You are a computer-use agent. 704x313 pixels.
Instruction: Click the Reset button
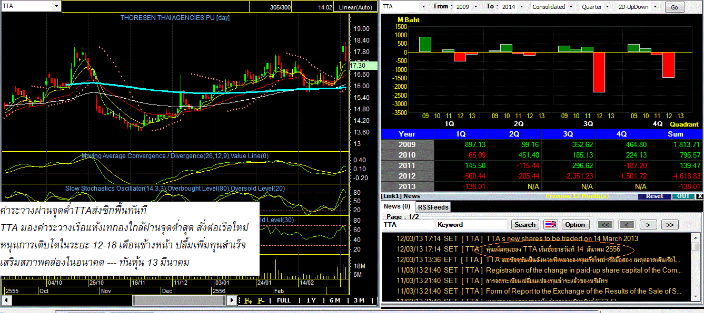654,196
